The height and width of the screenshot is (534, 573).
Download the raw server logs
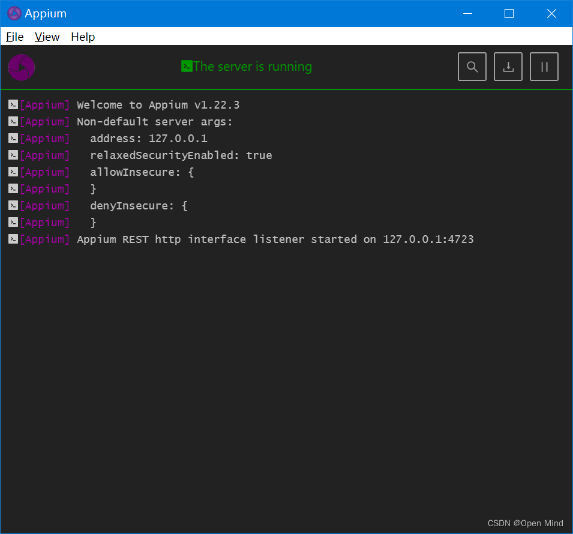click(508, 67)
